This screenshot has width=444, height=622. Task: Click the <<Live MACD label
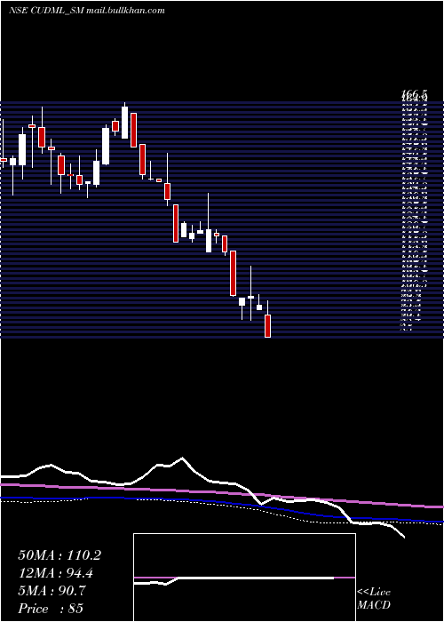tap(374, 599)
